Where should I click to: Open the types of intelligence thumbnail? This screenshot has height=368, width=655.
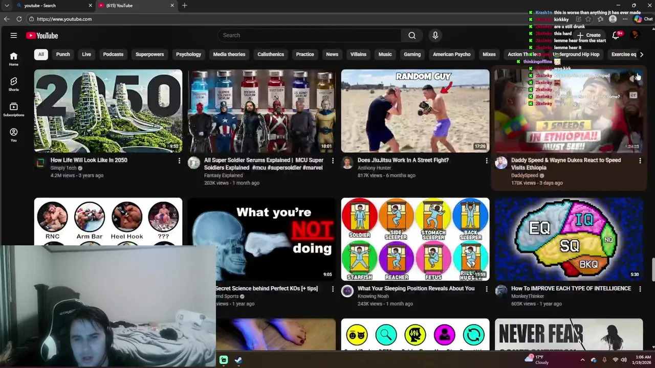[x=569, y=239]
